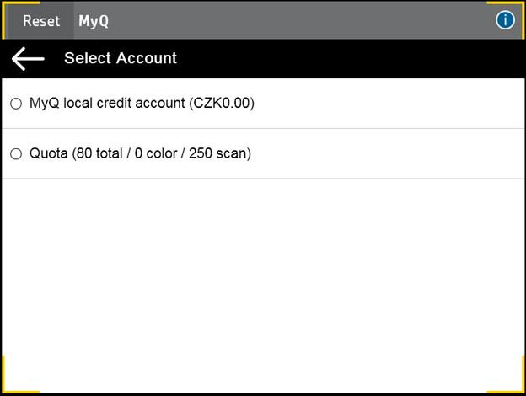Click the 'Select Account' header title
This screenshot has width=526, height=396.
(x=121, y=59)
